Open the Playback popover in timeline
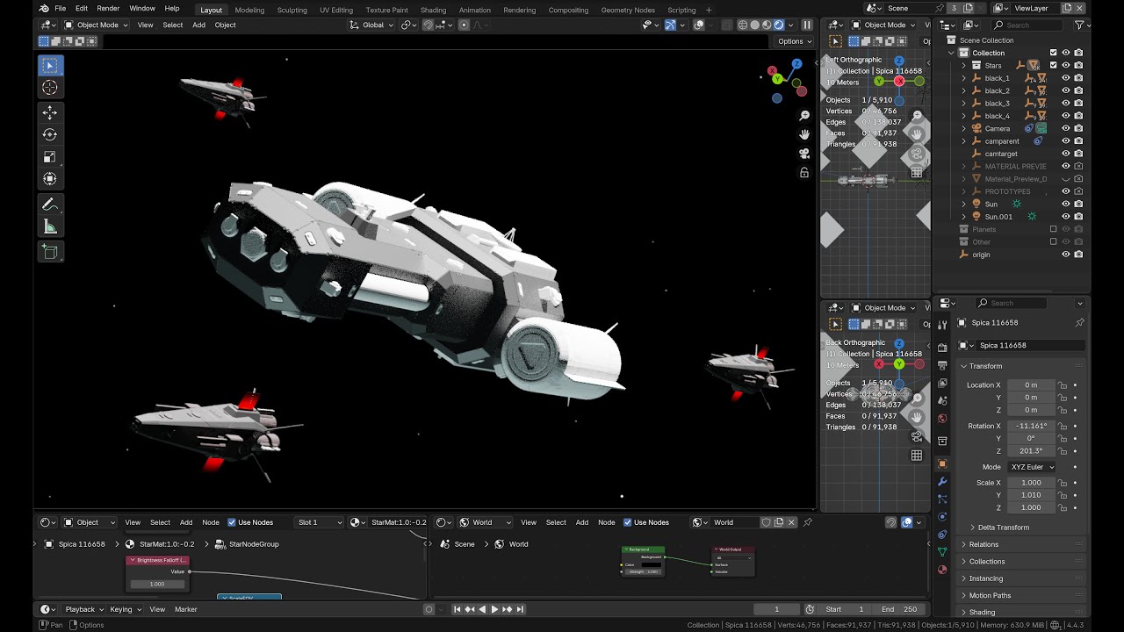Screen dimensions: 1124x632 tap(83, 609)
